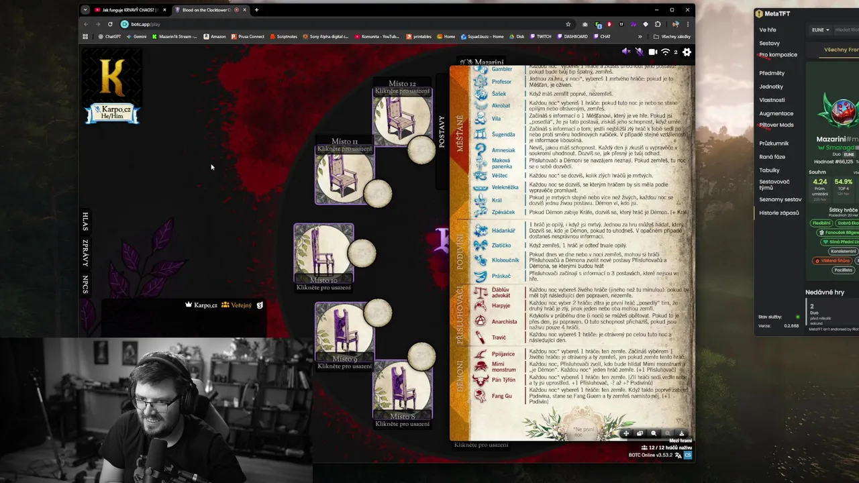This screenshot has height=483, width=859.
Task: Click the Travič vial icon
Action: pos(481,337)
